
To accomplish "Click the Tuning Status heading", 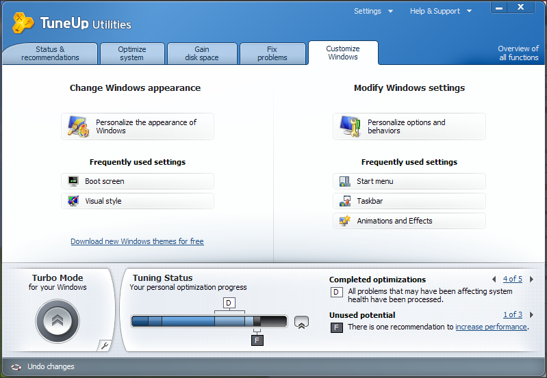I will pos(162,278).
